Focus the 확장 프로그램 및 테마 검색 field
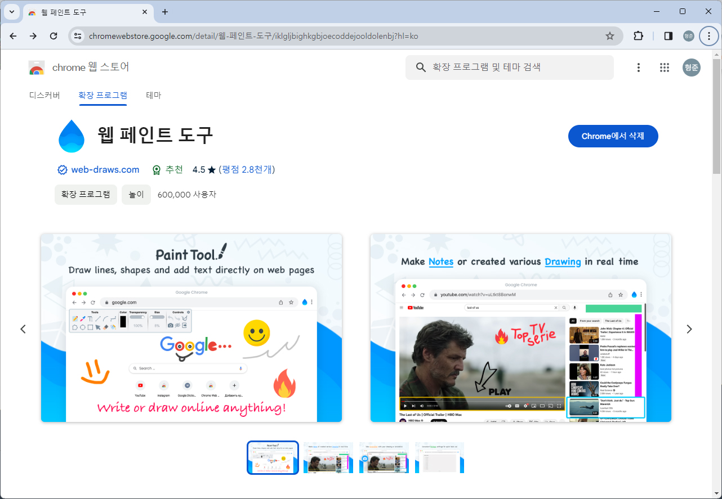Image resolution: width=722 pixels, height=499 pixels. pos(509,68)
